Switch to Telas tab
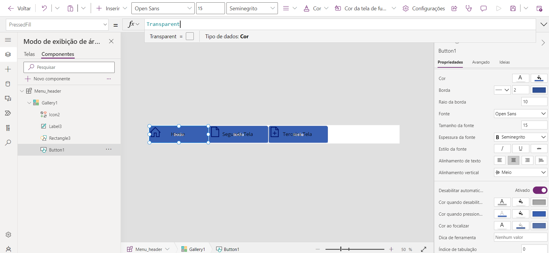 29,54
